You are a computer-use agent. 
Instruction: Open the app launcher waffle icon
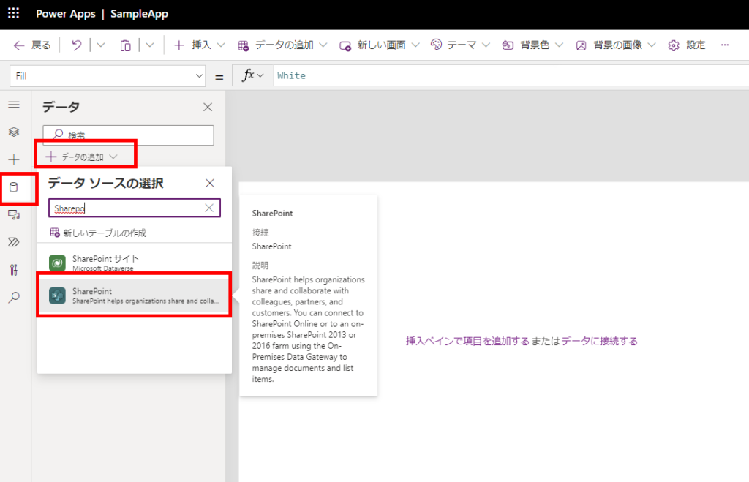(x=13, y=13)
